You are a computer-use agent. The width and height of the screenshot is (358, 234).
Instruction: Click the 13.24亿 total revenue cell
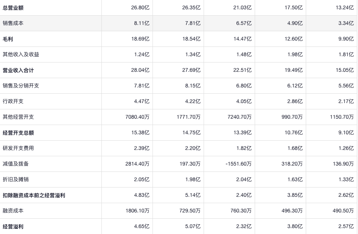point(345,8)
